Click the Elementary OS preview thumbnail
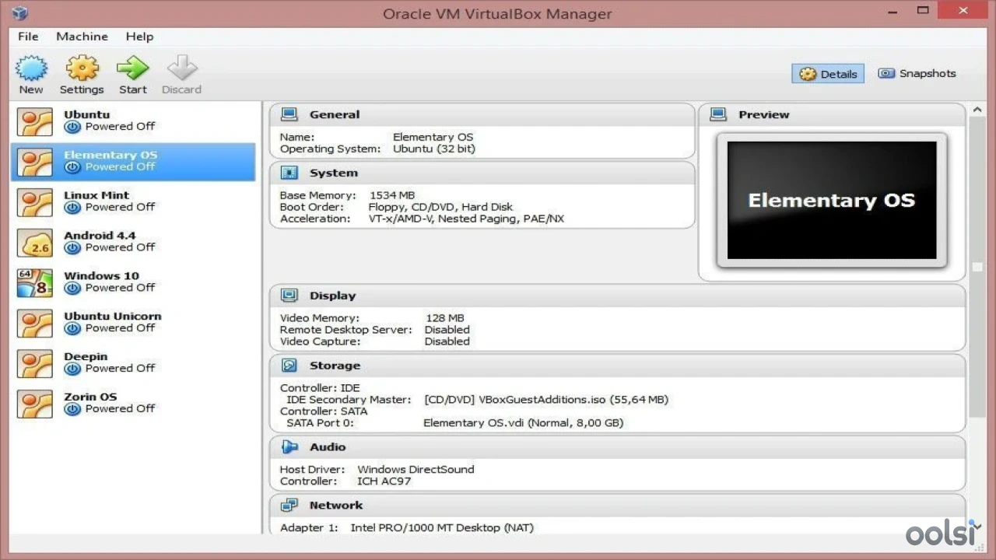The height and width of the screenshot is (560, 996). point(832,200)
